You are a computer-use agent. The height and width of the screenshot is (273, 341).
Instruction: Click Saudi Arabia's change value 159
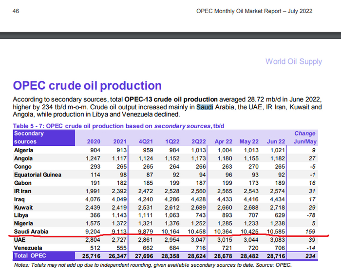coord(311,232)
